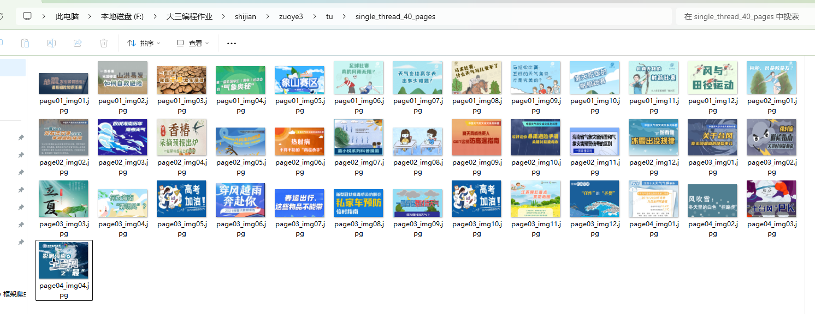This screenshot has height=314, width=815.
Task: Go to zuoye3 folder breadcrumb
Action: click(x=291, y=16)
